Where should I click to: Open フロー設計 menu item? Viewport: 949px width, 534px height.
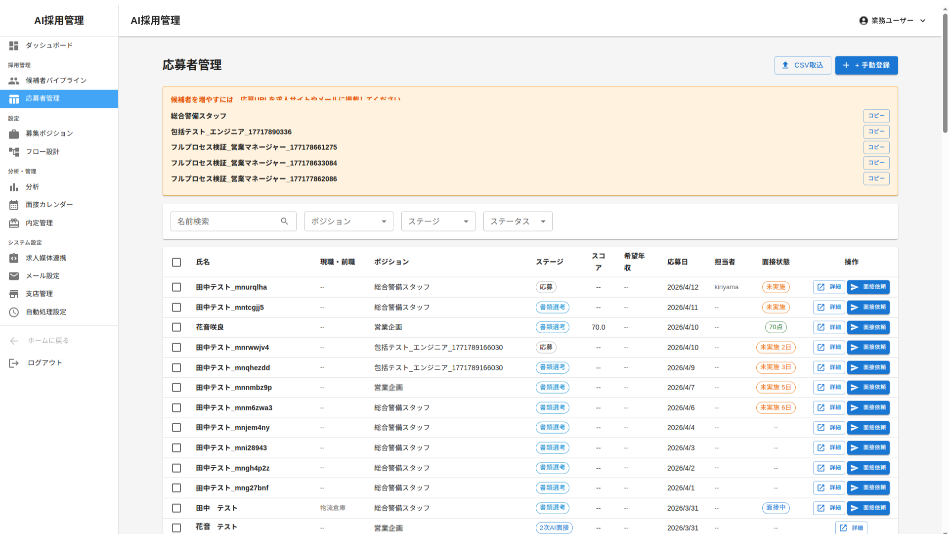pyautogui.click(x=59, y=152)
